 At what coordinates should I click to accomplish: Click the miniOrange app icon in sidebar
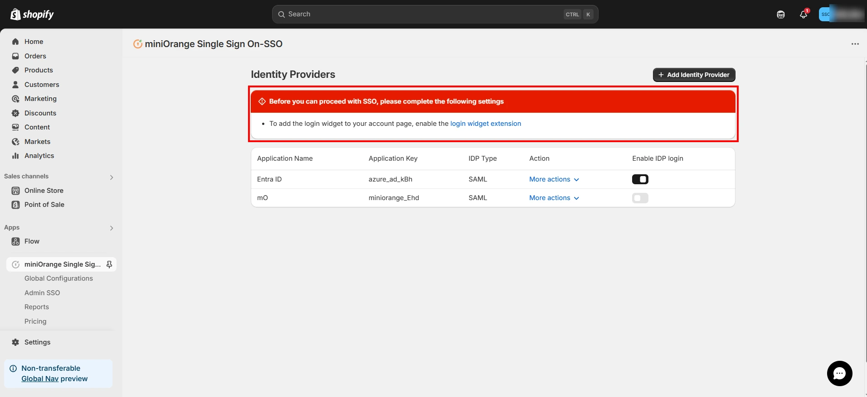coord(15,264)
